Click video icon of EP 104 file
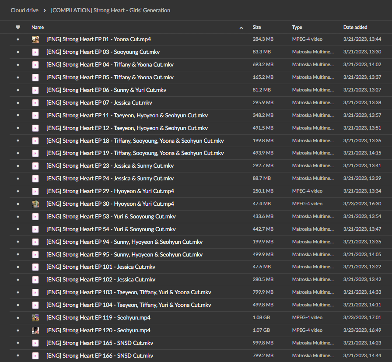This screenshot has height=362, width=392. 35,305
